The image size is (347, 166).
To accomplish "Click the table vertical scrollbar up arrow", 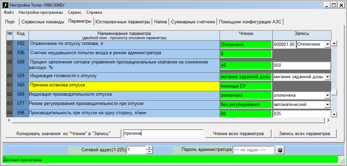I will point(334,43).
